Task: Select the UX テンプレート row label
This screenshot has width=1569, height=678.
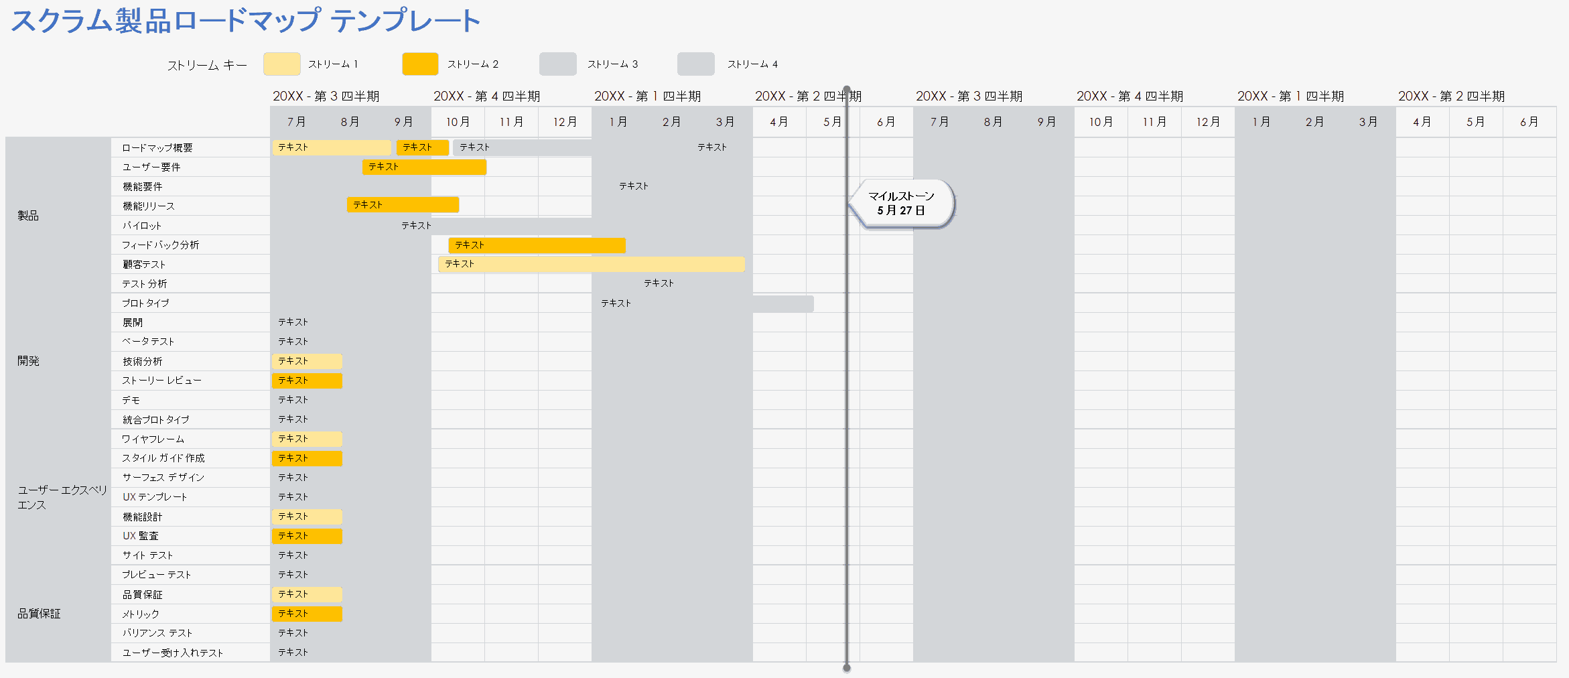Action: pos(155,497)
